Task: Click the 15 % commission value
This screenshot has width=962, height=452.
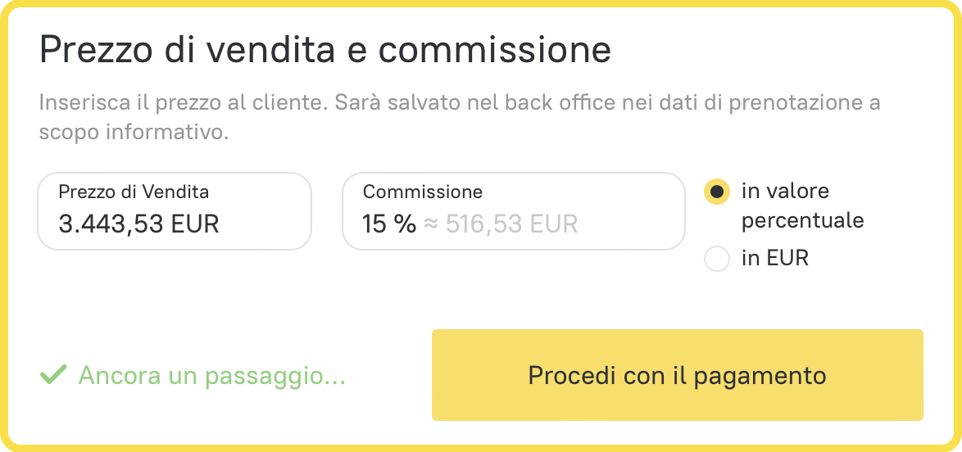Action: pyautogui.click(x=388, y=224)
